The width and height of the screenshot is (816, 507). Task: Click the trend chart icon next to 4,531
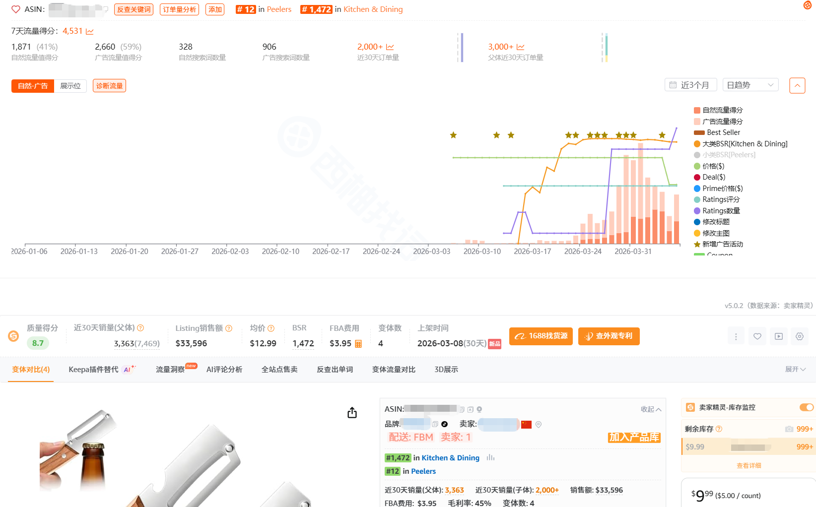(x=90, y=31)
